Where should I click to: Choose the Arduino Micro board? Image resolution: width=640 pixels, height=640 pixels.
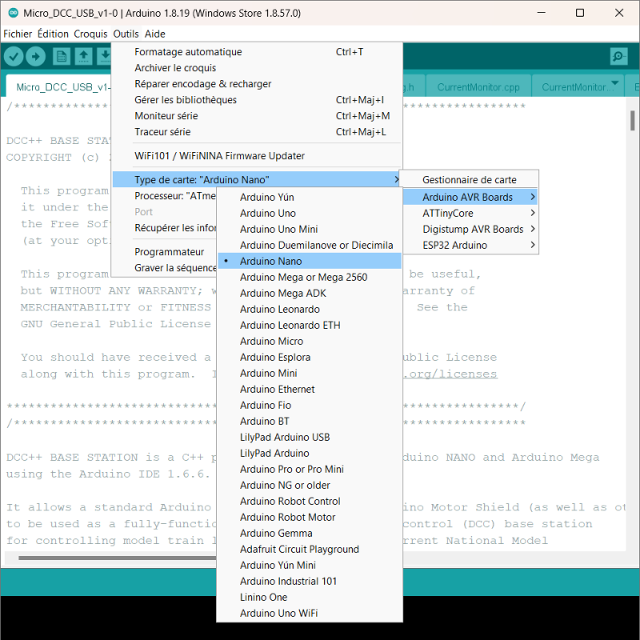pos(310,341)
